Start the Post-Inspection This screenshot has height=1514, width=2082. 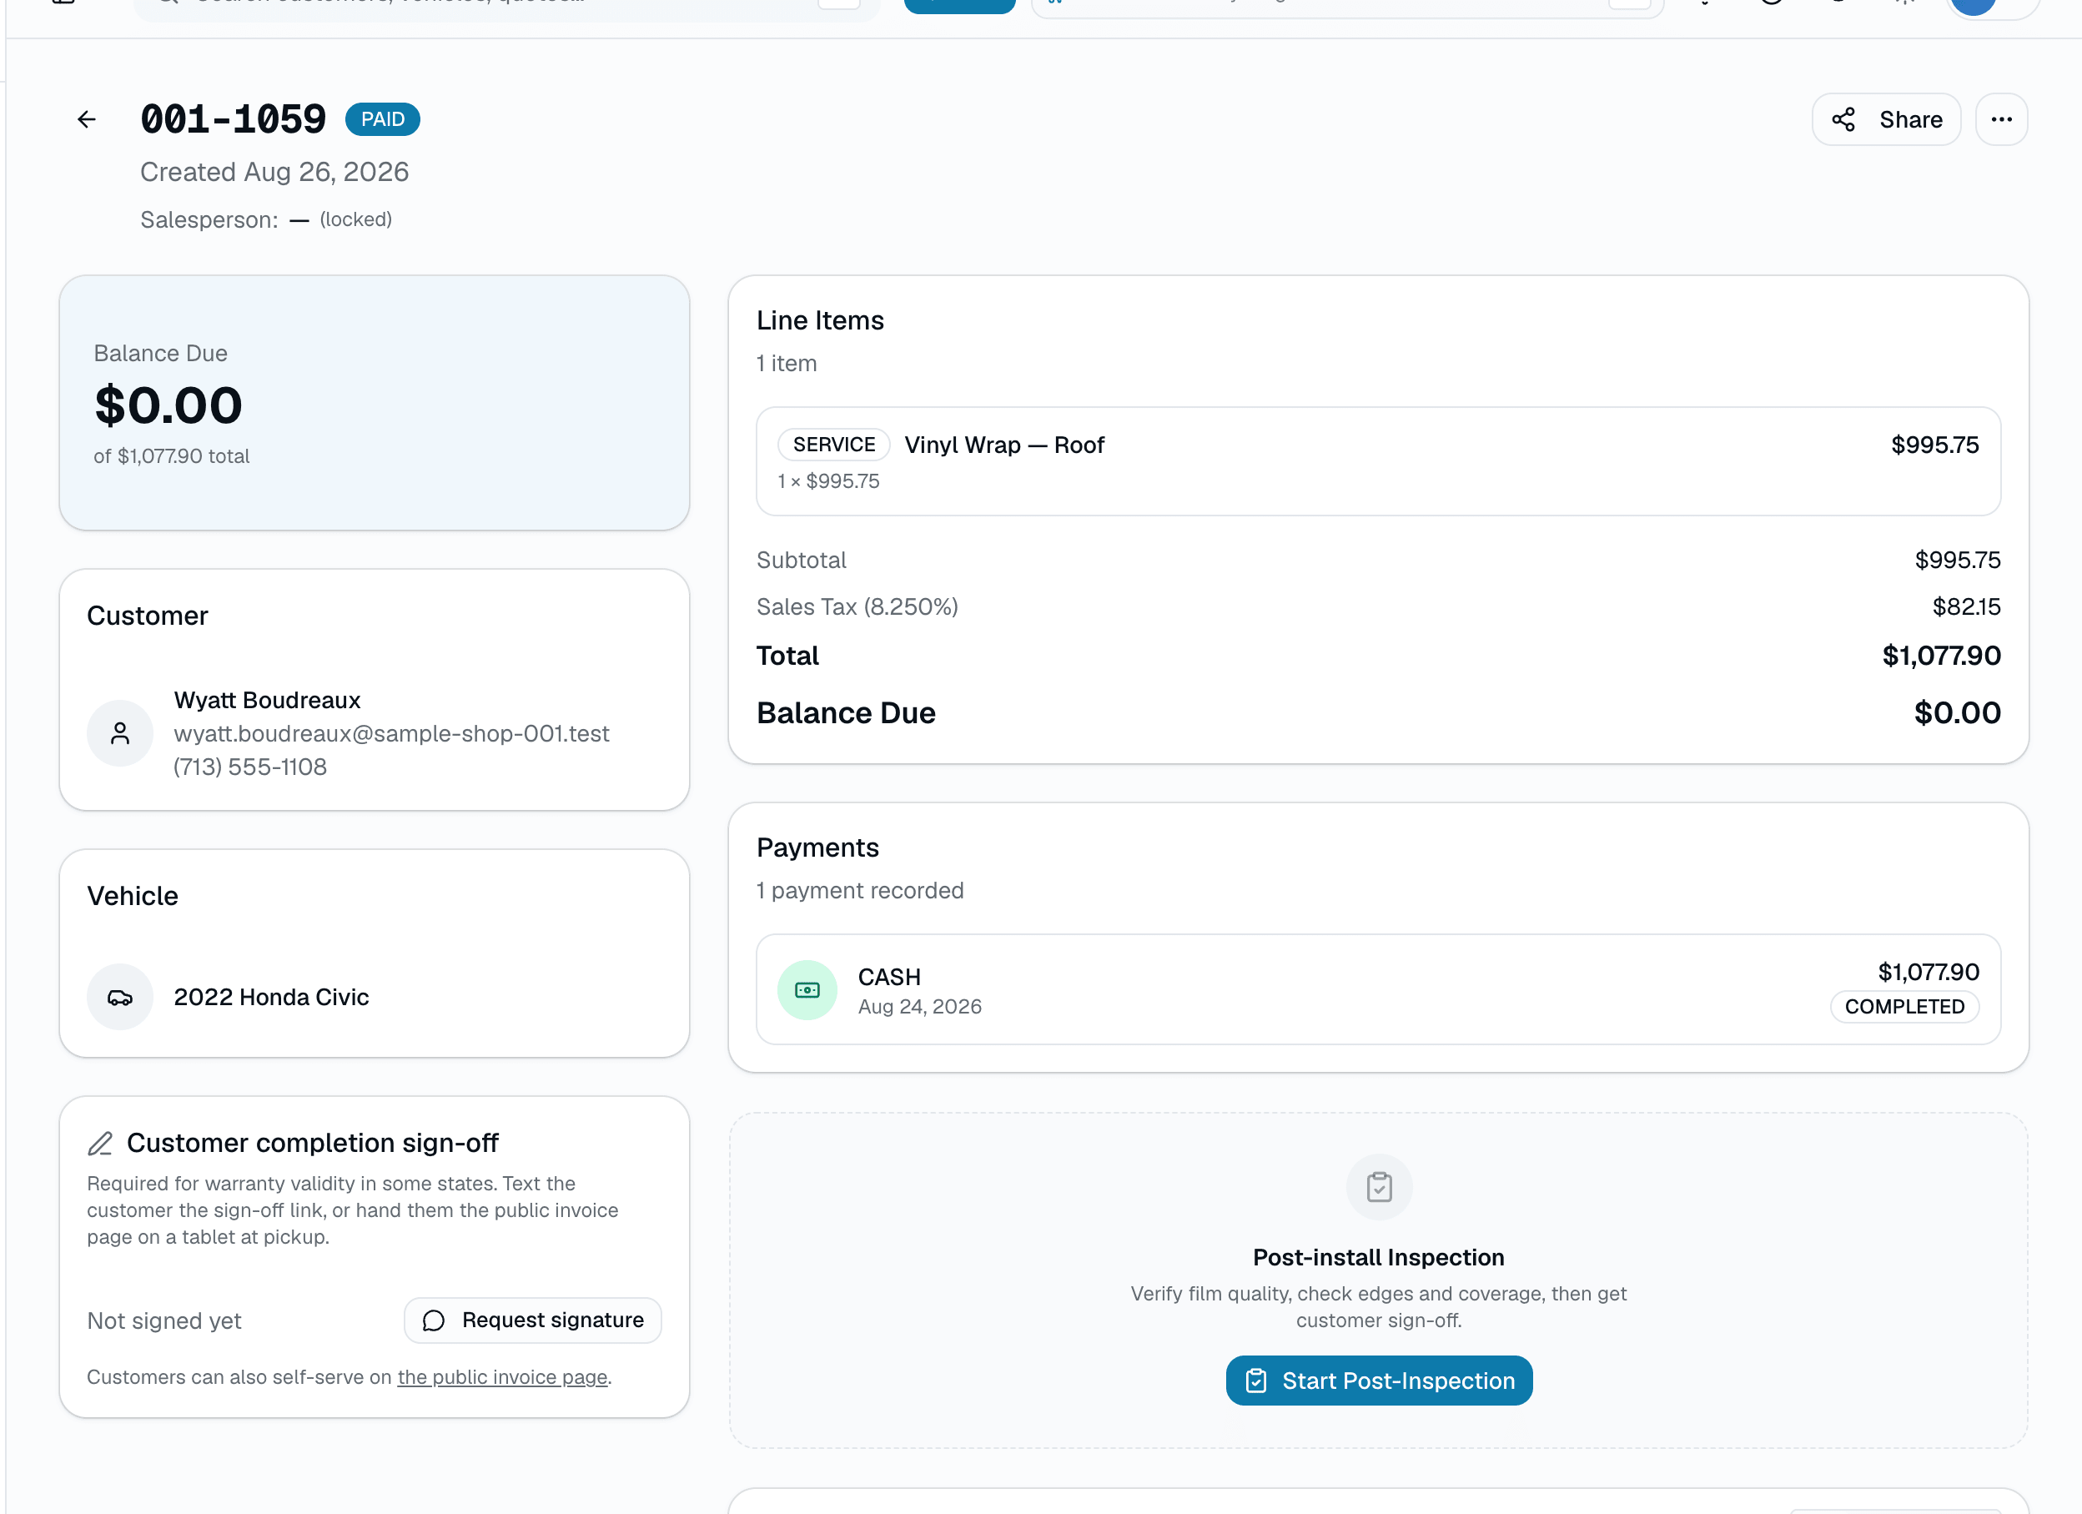click(x=1379, y=1381)
